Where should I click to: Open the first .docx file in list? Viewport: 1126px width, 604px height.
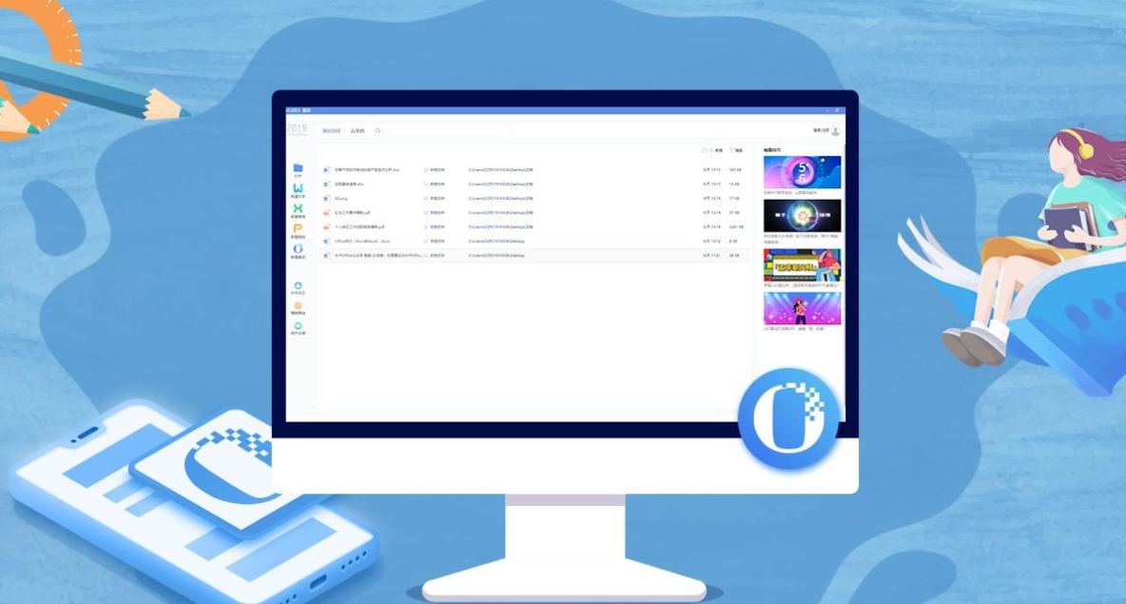(x=366, y=169)
